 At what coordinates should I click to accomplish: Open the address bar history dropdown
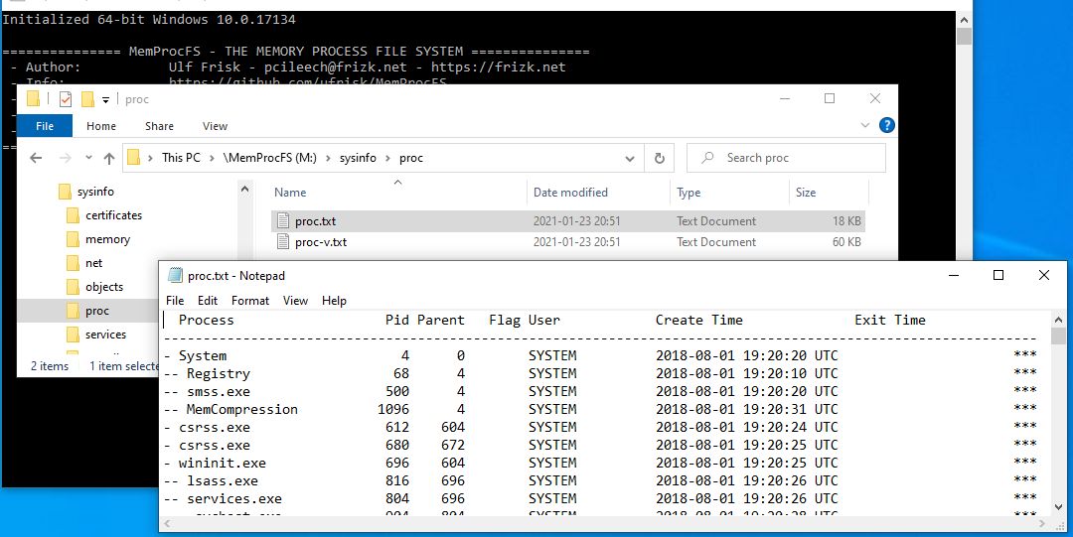(x=630, y=158)
